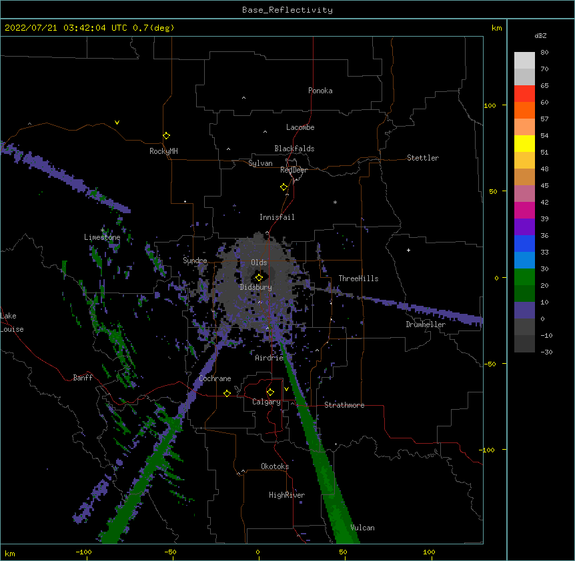Click the Banff town label
Screen dimensions: 575x561
click(x=83, y=378)
